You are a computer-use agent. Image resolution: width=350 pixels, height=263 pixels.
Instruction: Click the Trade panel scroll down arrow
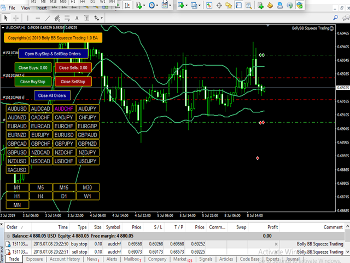click(x=348, y=252)
